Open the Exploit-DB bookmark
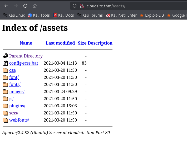 click(x=152, y=15)
